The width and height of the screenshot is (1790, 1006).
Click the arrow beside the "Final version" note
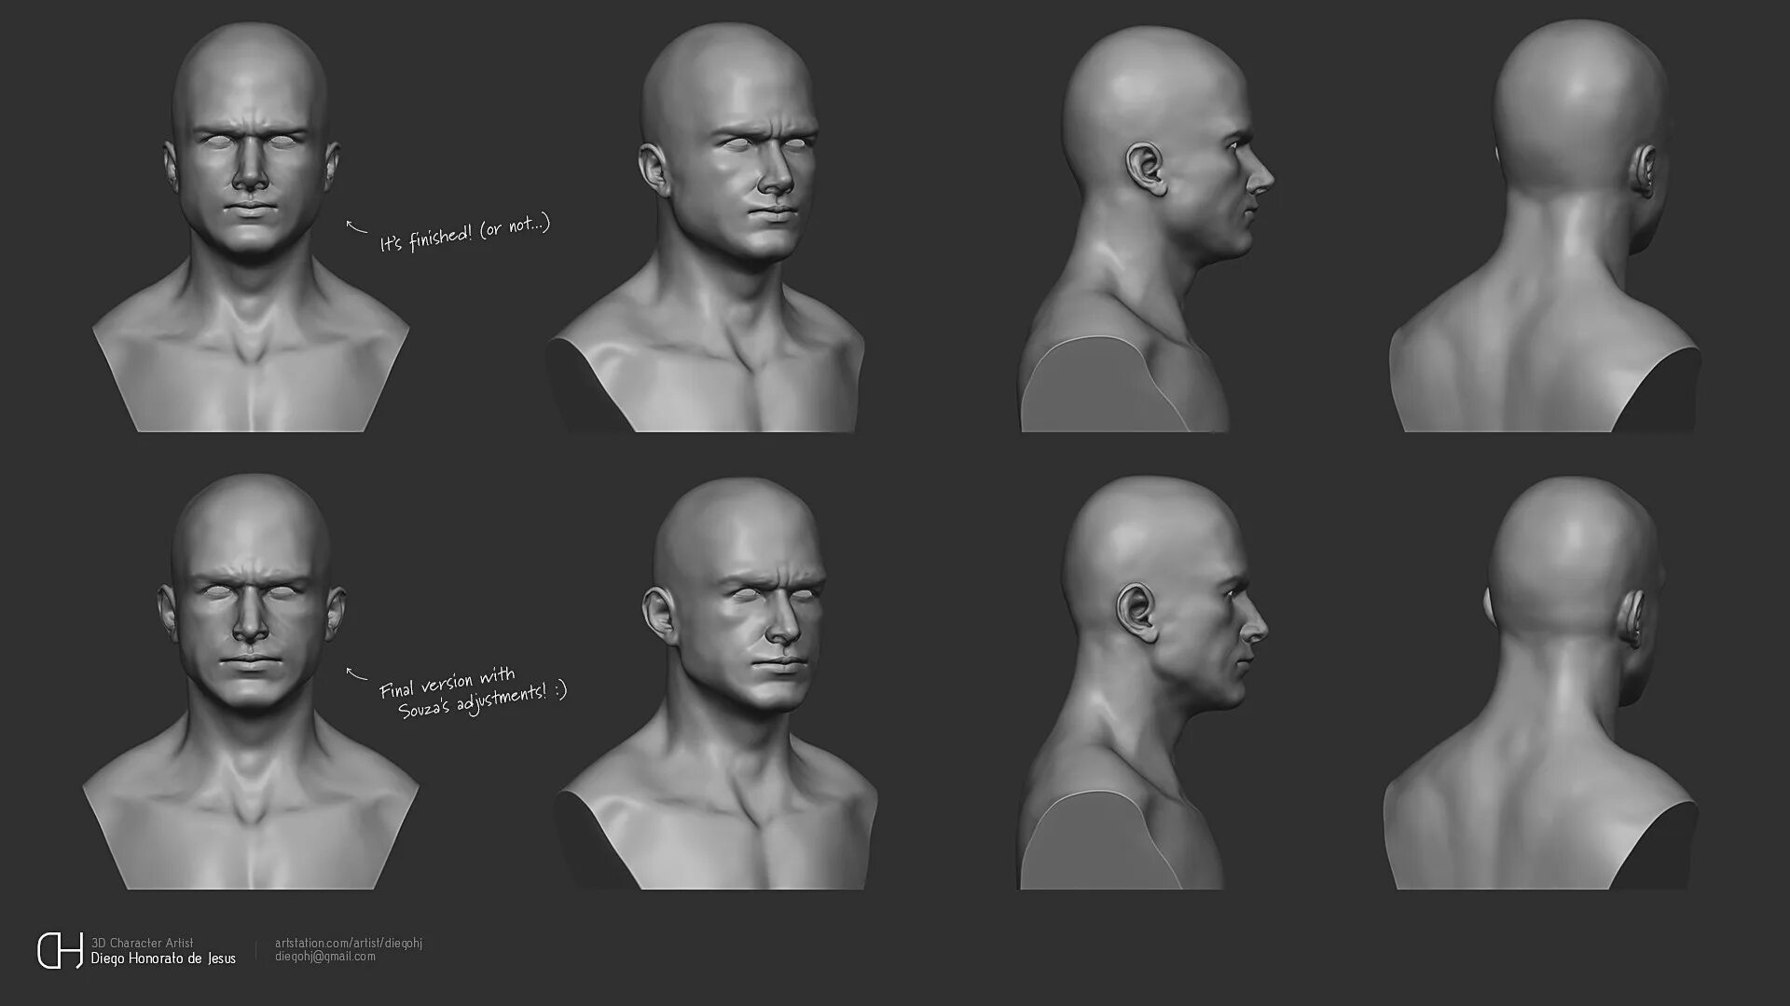356,673
